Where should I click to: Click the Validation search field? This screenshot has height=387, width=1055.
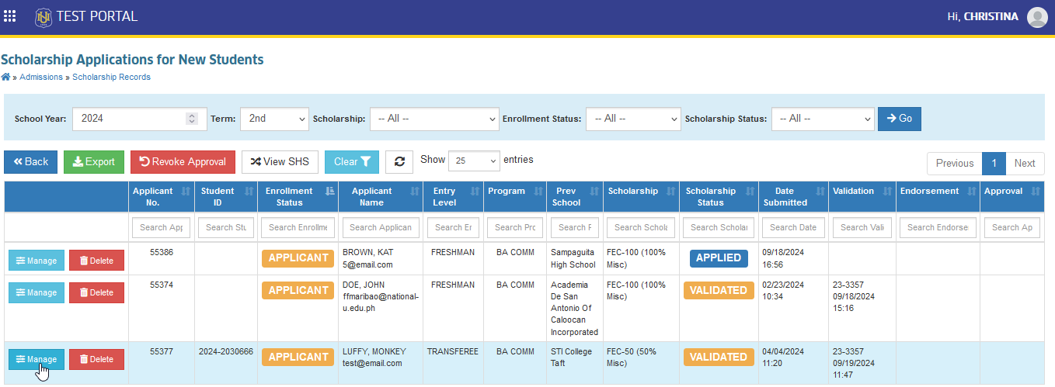point(862,227)
